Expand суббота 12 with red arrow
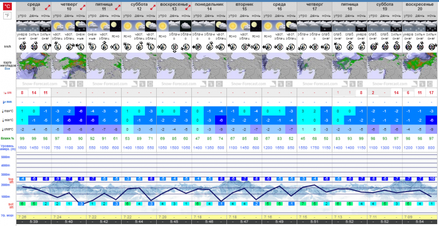The image size is (439, 226). pos(152,8)
